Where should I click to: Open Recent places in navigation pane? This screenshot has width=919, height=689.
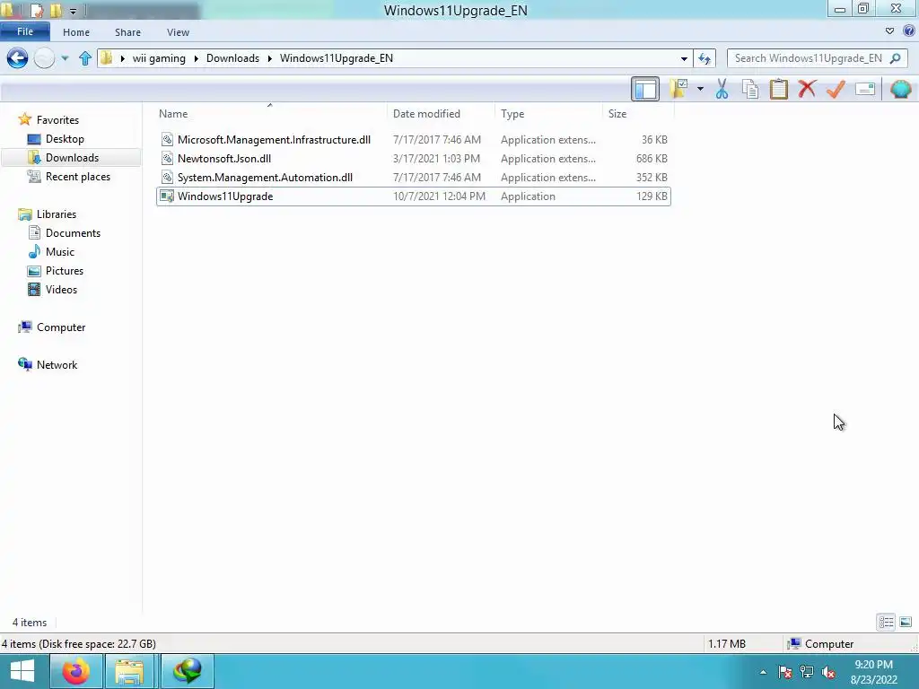coord(77,177)
